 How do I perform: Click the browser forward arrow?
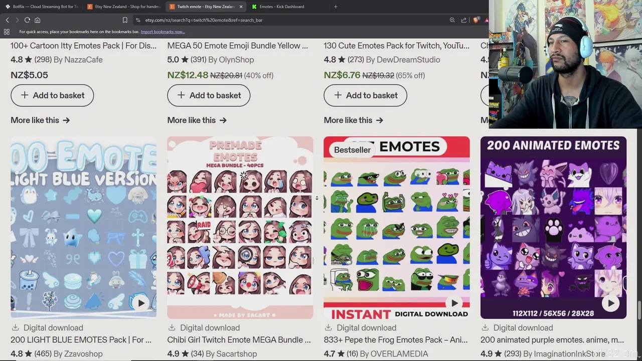[17, 20]
